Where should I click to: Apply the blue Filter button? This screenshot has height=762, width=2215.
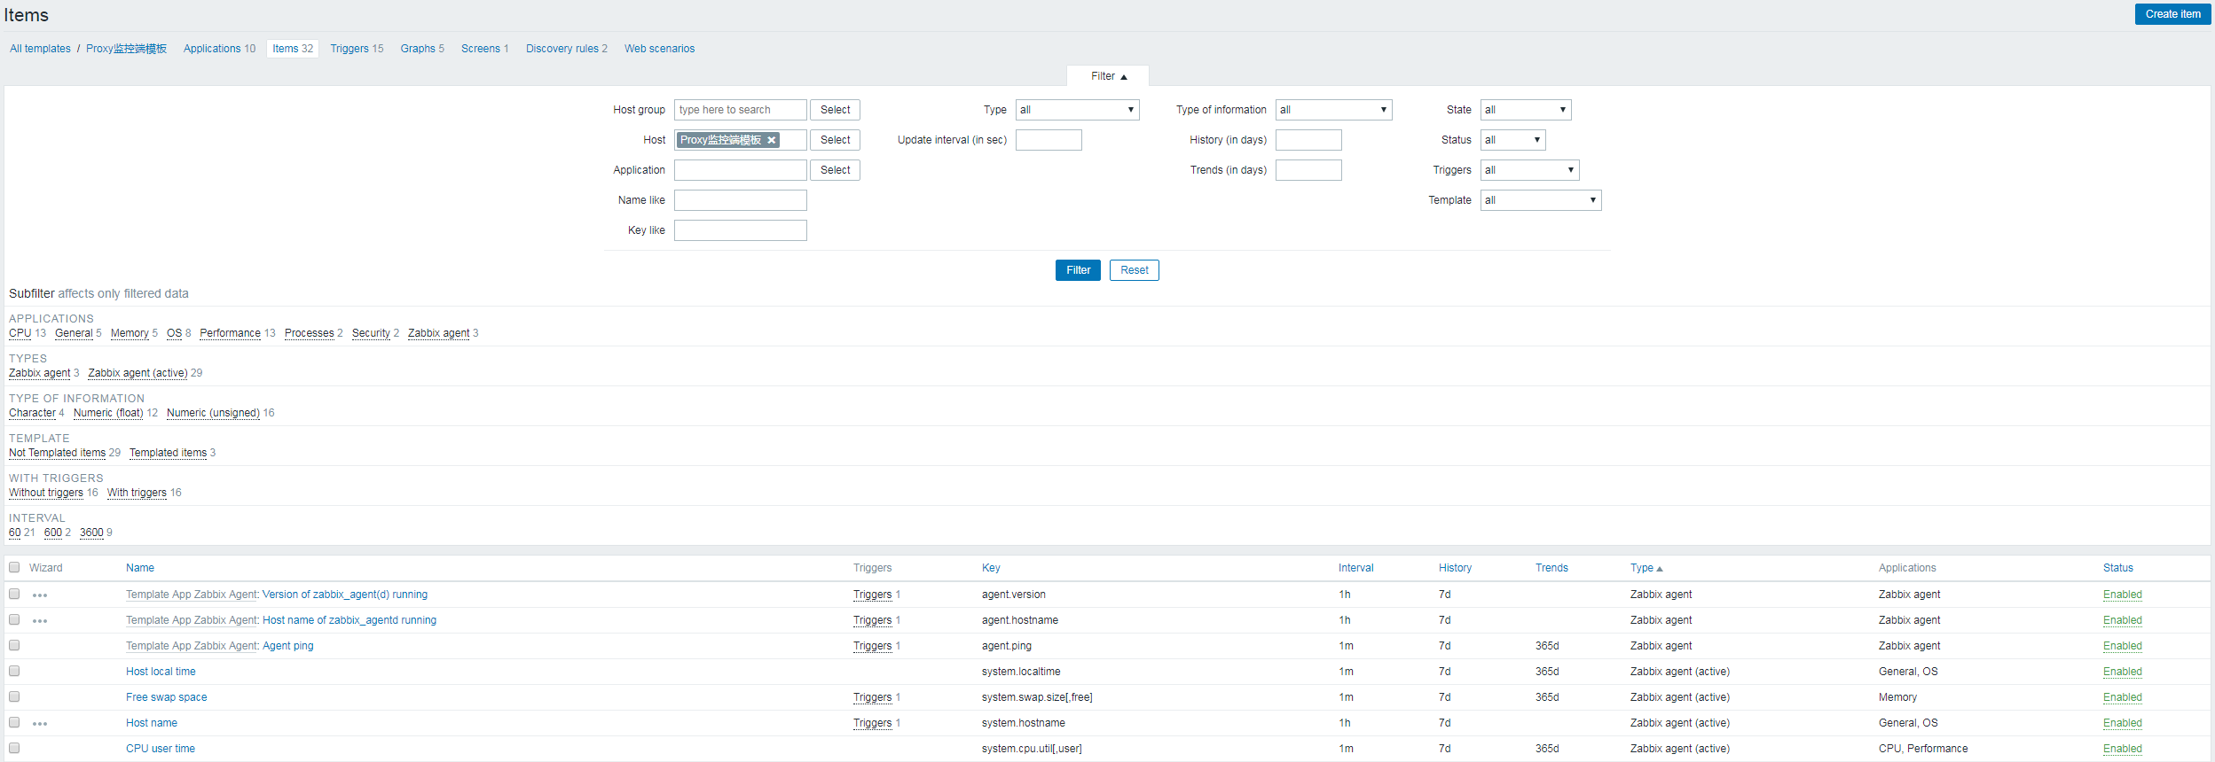click(x=1078, y=270)
